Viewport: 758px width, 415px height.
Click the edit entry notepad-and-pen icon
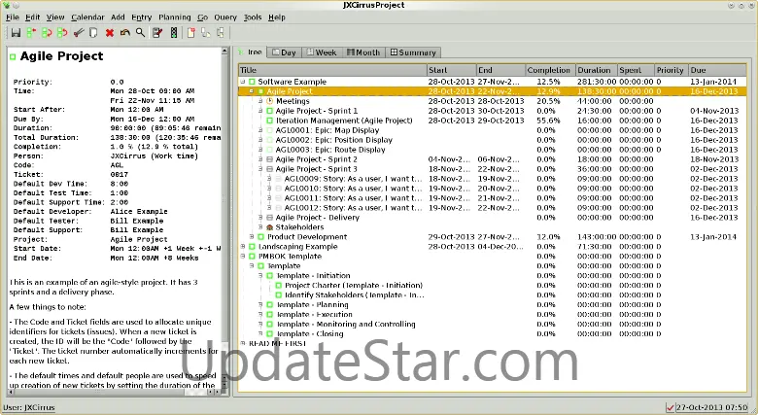[157, 33]
